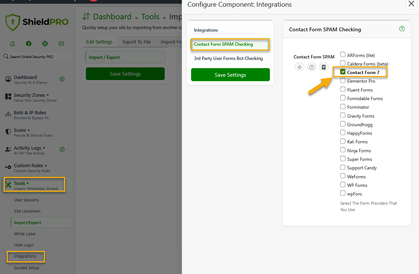Focus Search Shield Security PRO field

pyautogui.click(x=37, y=57)
